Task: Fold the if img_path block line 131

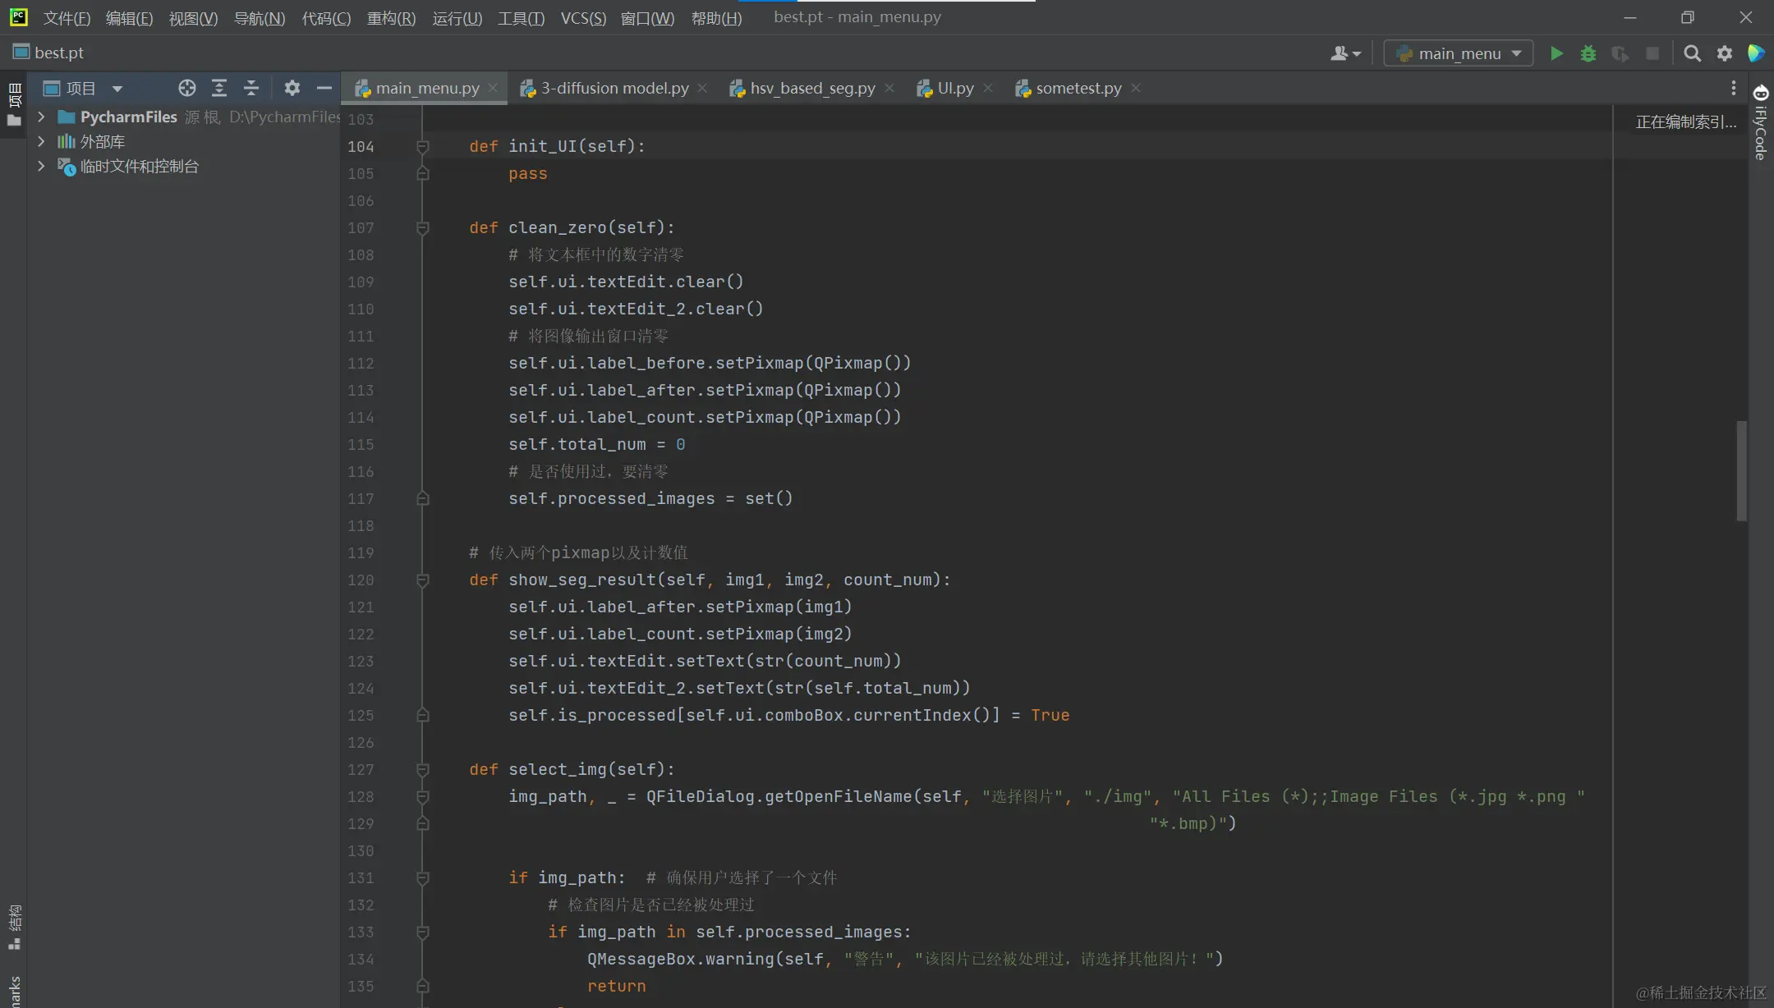Action: click(x=423, y=878)
